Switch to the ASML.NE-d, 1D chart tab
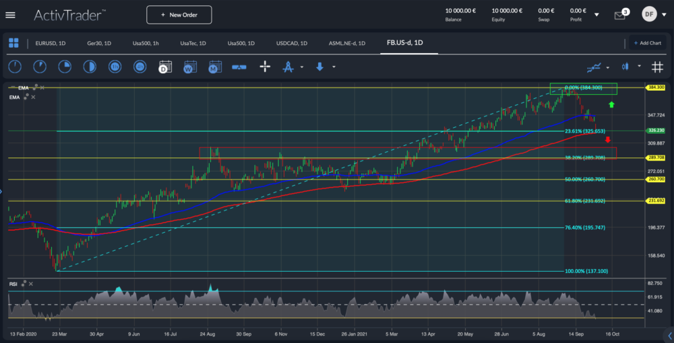 (x=347, y=43)
